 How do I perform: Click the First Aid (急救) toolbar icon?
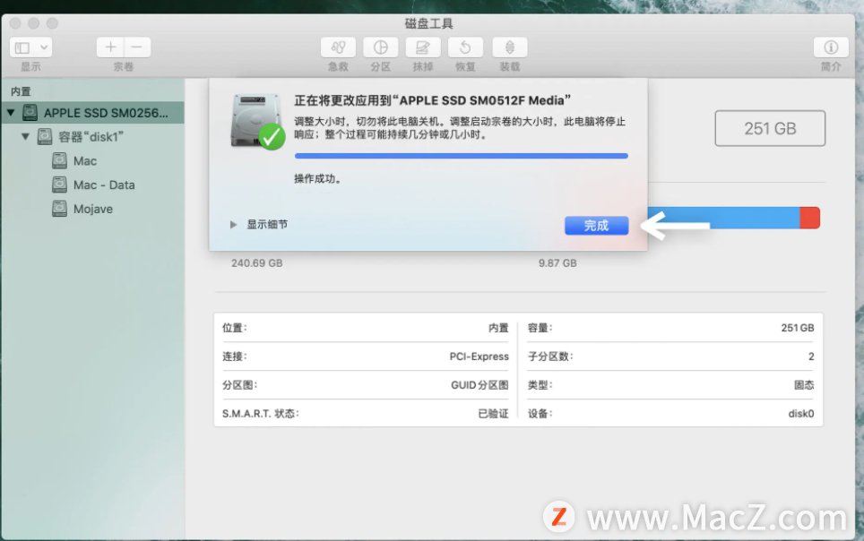click(x=338, y=47)
